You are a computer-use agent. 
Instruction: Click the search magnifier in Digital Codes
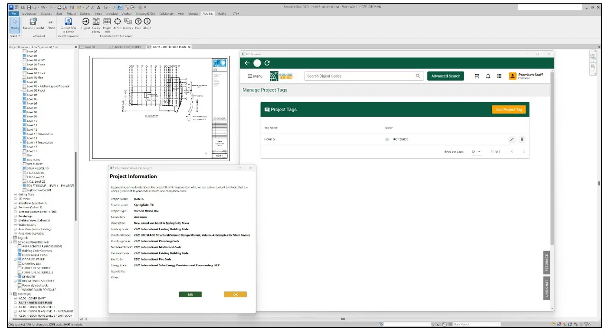coord(418,76)
